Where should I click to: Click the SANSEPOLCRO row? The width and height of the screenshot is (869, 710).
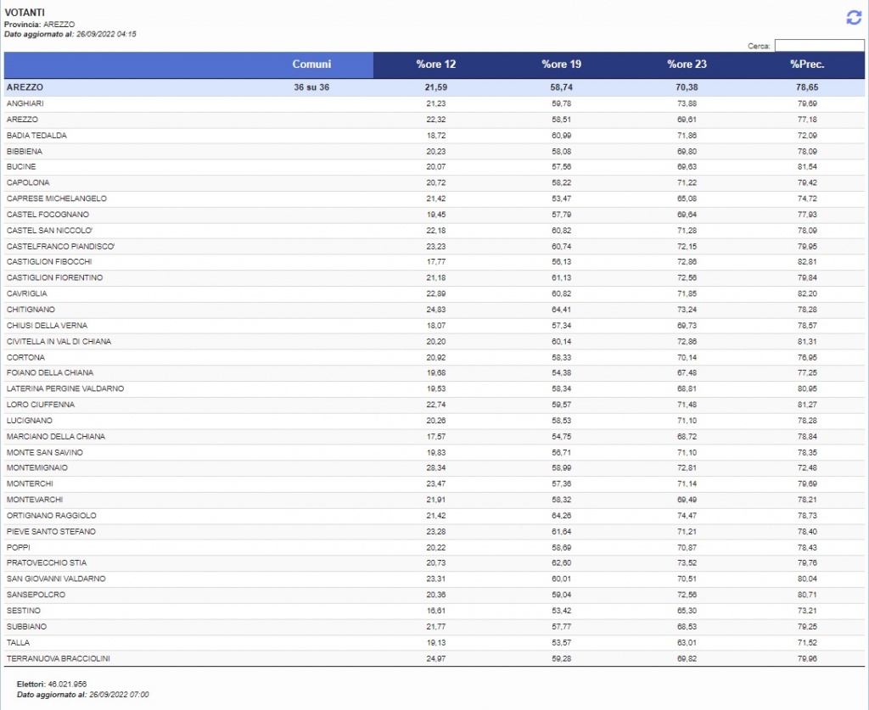click(36, 595)
